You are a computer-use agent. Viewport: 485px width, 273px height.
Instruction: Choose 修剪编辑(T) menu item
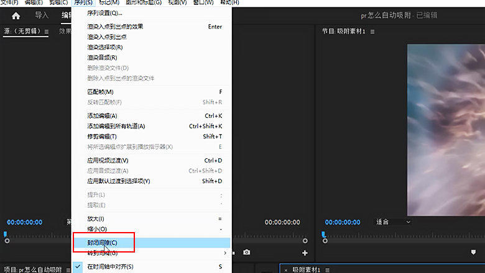point(152,136)
